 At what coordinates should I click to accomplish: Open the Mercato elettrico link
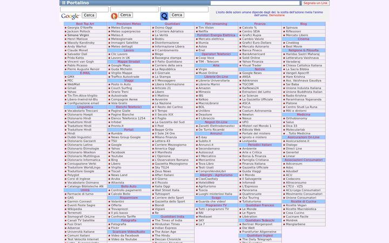click(x=211, y=39)
